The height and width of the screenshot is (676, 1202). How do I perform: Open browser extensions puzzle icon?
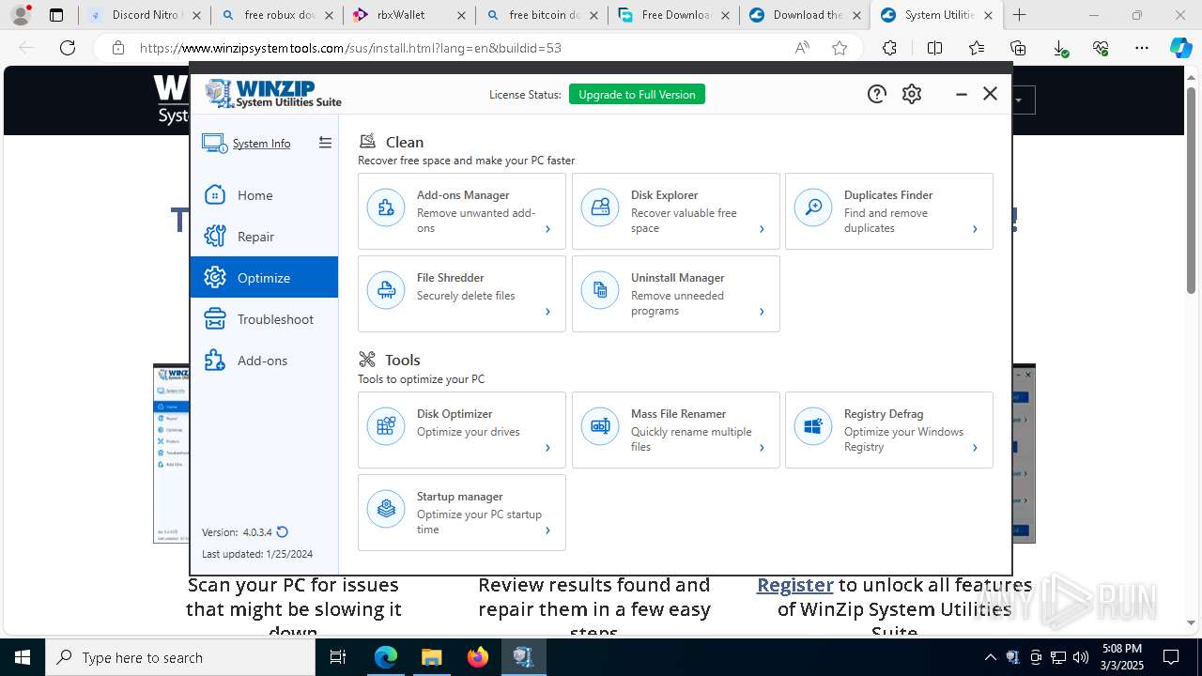[x=889, y=48]
